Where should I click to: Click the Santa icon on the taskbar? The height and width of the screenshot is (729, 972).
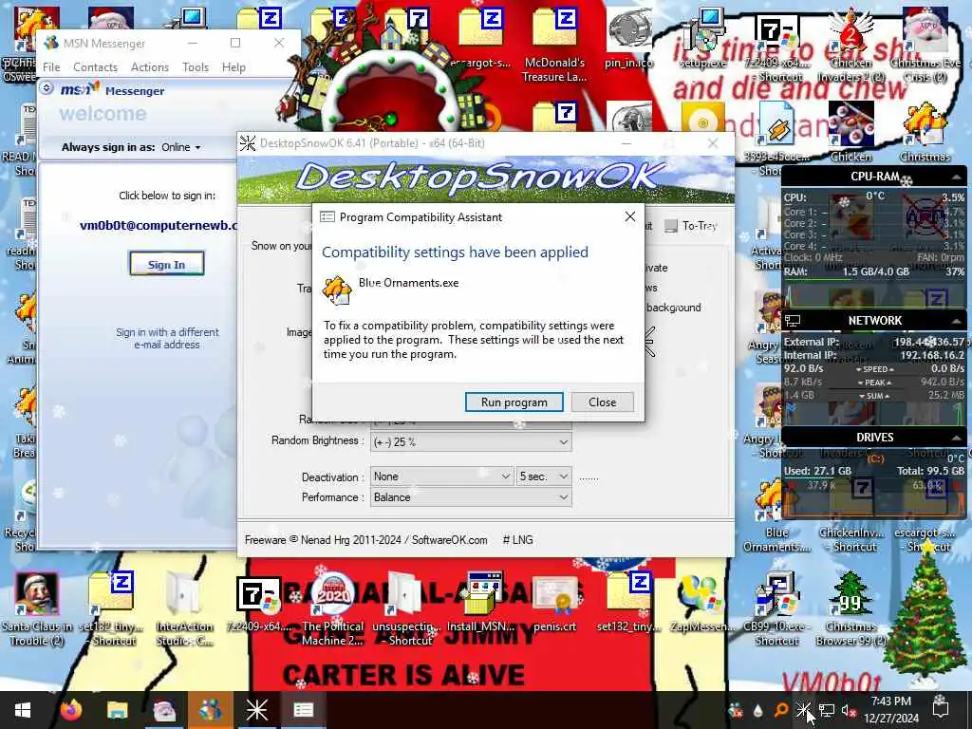(164, 710)
